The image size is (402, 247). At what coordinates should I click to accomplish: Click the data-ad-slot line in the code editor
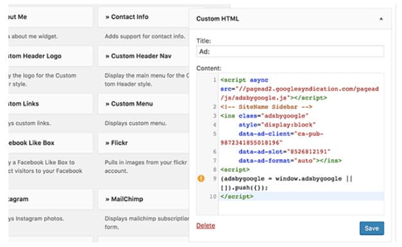tap(301, 151)
